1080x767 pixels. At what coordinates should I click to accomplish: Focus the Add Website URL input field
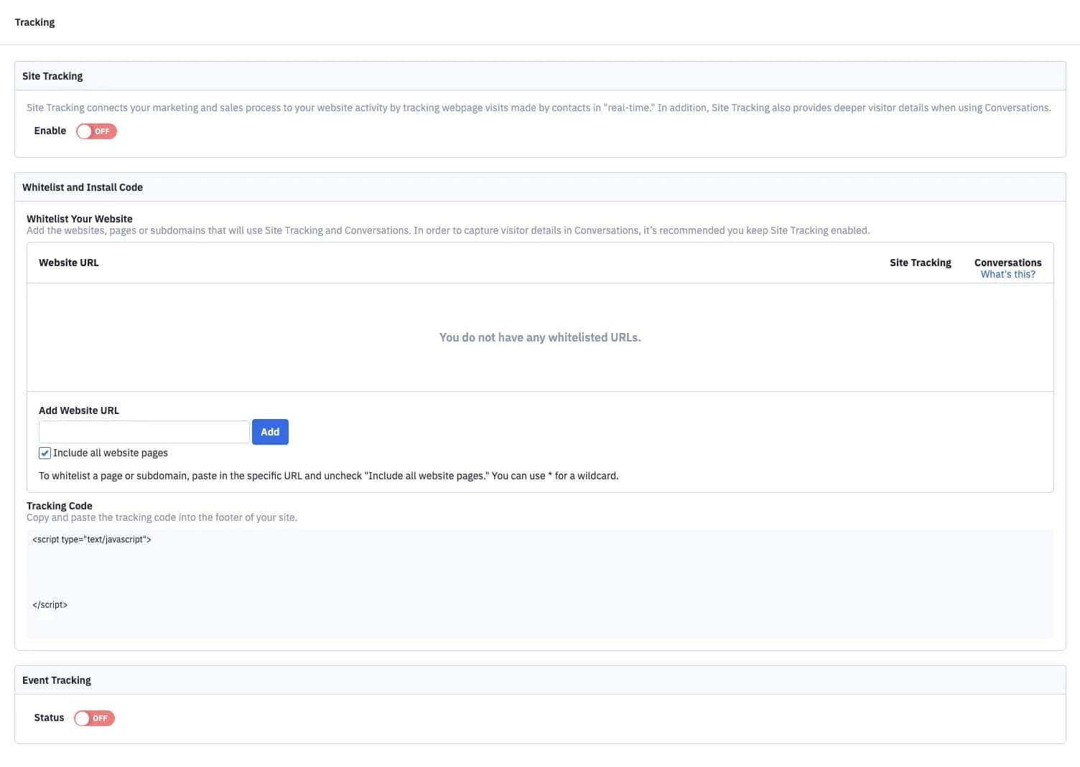tap(144, 431)
